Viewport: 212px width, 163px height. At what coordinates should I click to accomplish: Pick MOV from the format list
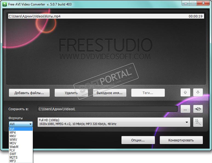tap(13, 143)
